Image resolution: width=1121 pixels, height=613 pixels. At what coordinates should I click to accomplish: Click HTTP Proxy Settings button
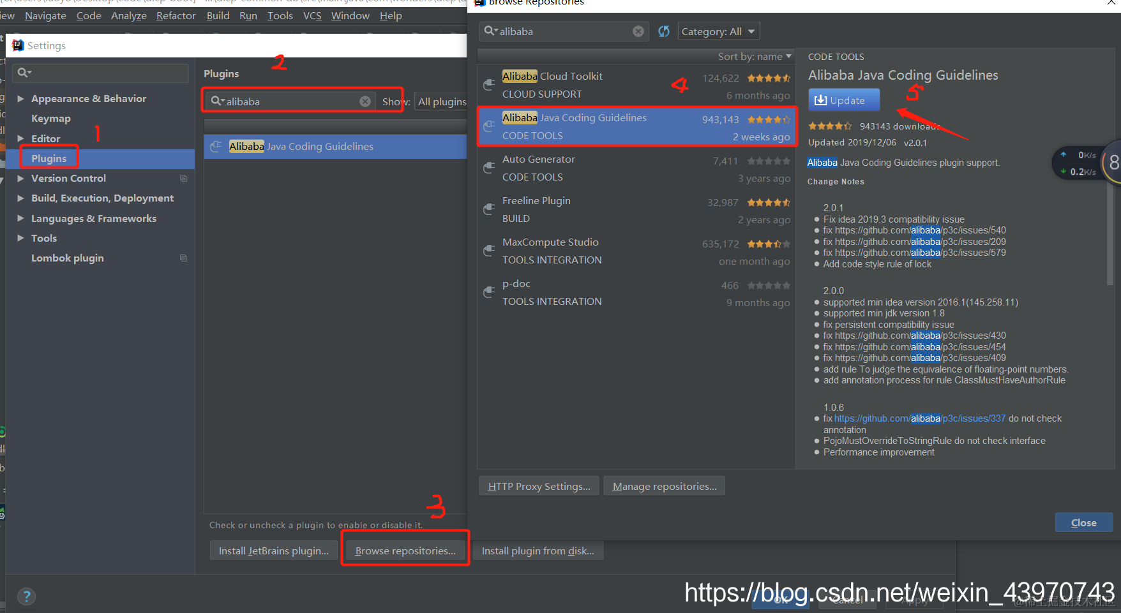tap(539, 486)
